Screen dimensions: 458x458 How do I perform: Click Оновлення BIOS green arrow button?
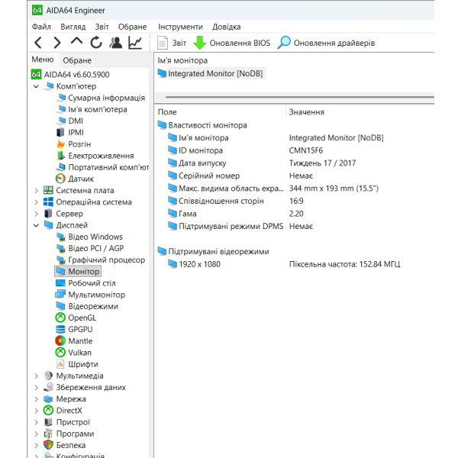(x=231, y=43)
